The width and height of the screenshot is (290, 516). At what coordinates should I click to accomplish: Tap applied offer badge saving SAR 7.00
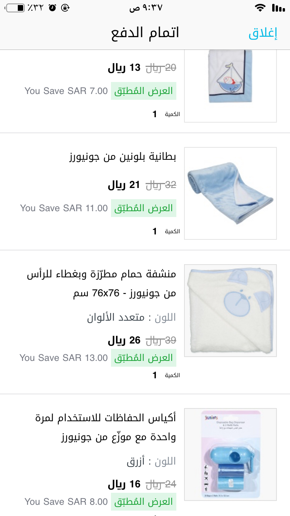tap(143, 91)
